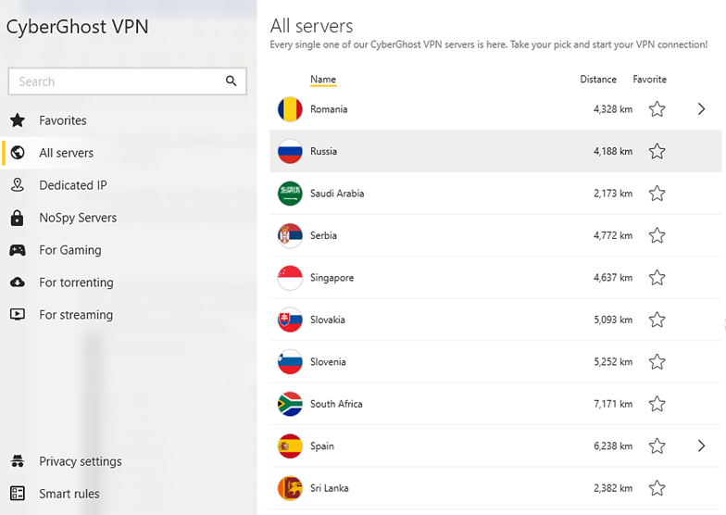
Task: Toggle the Serbia favorite star
Action: click(x=657, y=235)
